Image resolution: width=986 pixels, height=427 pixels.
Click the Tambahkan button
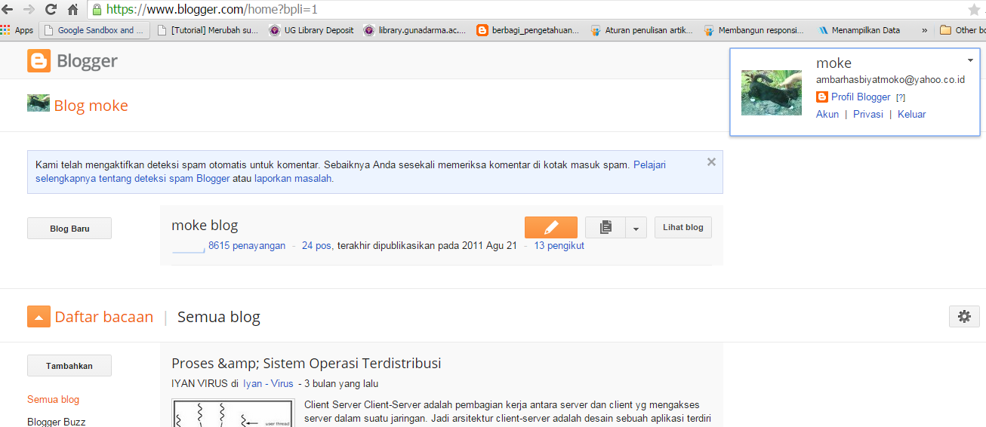[x=69, y=366]
